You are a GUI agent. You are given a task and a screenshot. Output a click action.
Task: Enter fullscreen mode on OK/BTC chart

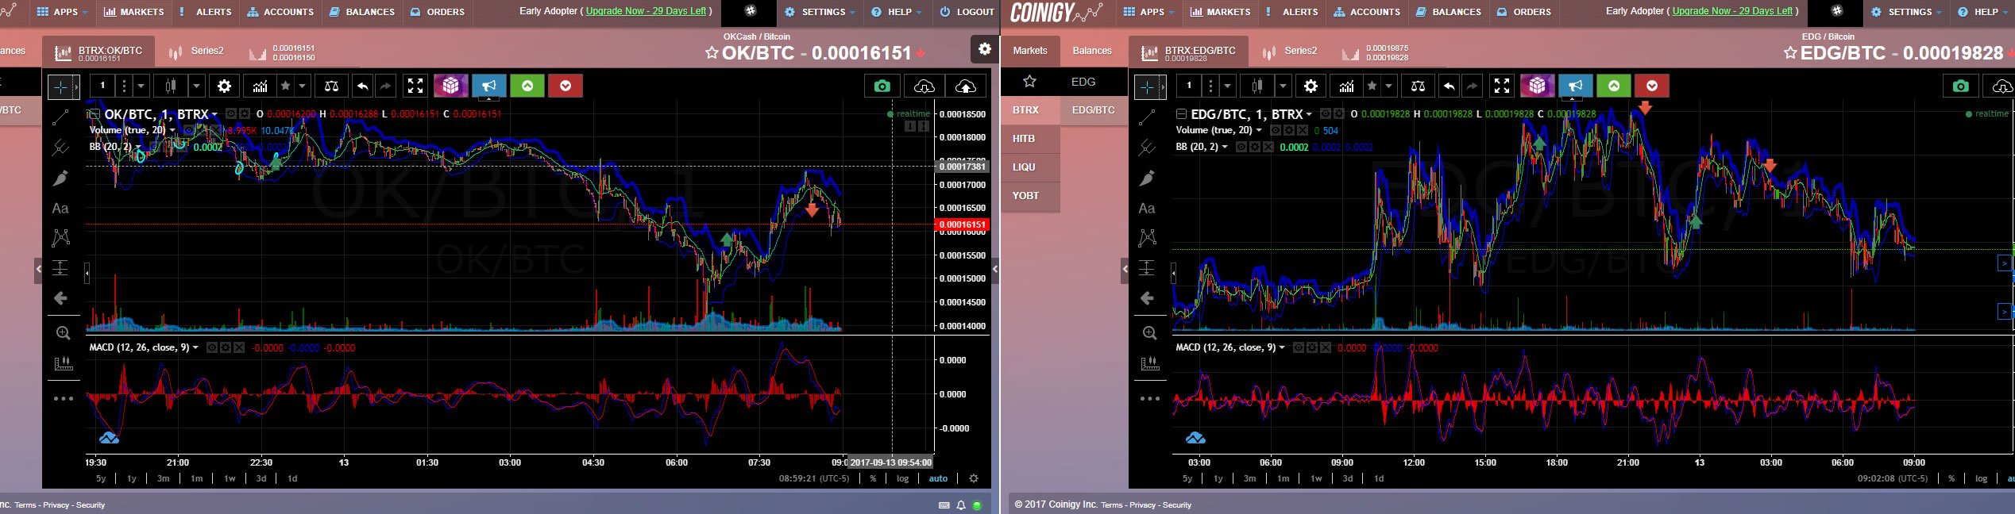415,86
